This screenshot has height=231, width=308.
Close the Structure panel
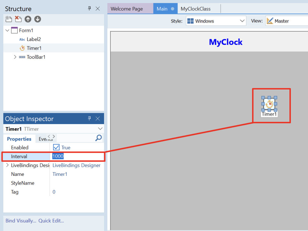(x=98, y=8)
